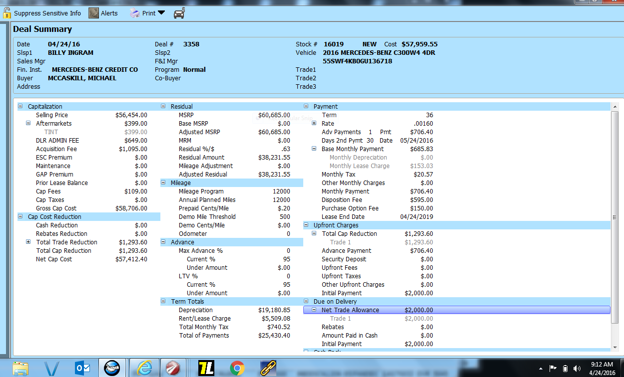Open the Alerts toolbar button

(x=103, y=13)
